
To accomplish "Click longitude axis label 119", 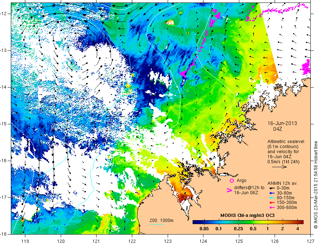I will click(25, 241).
